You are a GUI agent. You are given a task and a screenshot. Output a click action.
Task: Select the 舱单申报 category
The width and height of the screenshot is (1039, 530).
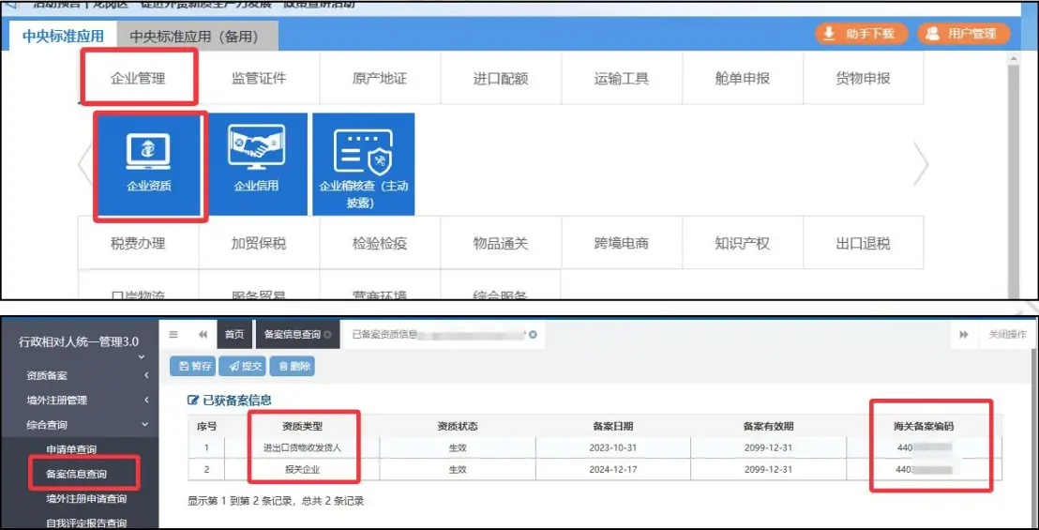[x=742, y=79]
